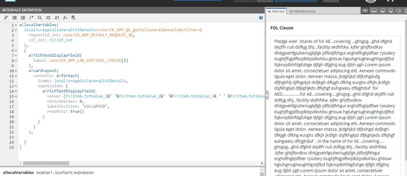Toggle comment using the /* icon
Viewport: 407px width, 176px height.
click(31, 18)
